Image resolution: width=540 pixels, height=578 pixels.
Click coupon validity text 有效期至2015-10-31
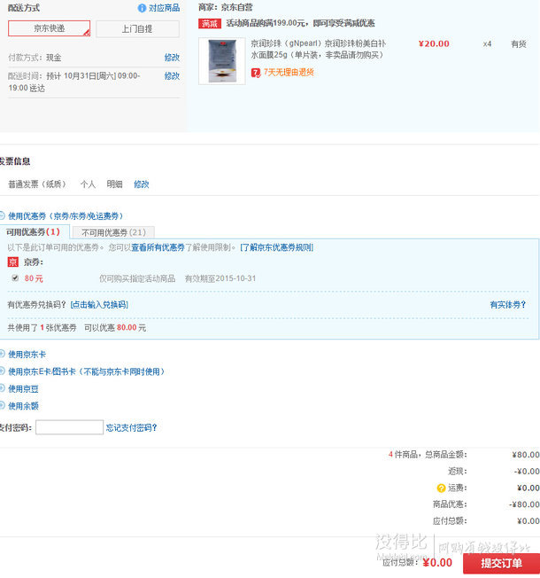pyautogui.click(x=220, y=278)
